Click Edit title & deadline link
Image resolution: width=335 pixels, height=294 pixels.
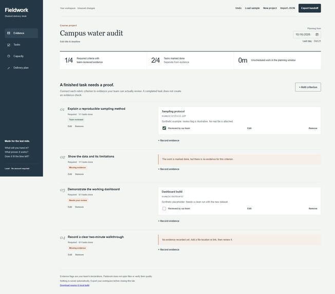70,42
